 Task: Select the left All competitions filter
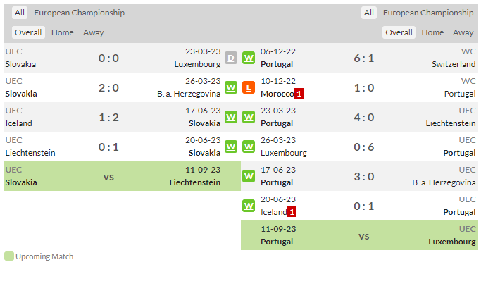[20, 13]
